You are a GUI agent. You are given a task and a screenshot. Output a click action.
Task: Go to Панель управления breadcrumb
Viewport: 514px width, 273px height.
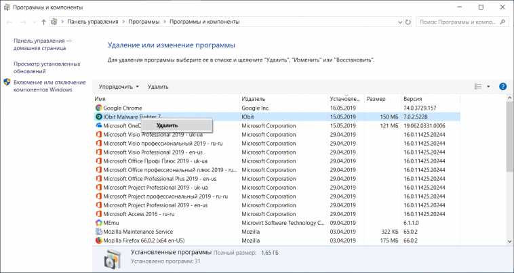[93, 22]
